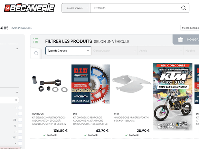
Task: Open the 60 produits par page selector
Action: click(x=190, y=28)
